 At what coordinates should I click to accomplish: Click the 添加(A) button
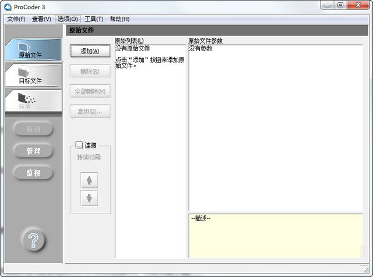90,51
